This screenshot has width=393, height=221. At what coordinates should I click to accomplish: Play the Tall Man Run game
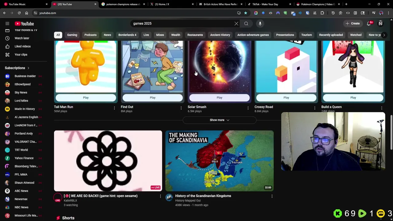click(86, 98)
